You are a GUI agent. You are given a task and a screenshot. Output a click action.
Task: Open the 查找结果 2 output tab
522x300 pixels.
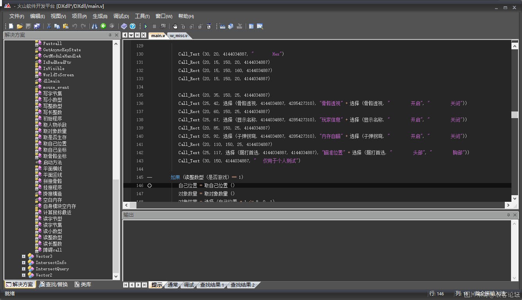pos(242,285)
